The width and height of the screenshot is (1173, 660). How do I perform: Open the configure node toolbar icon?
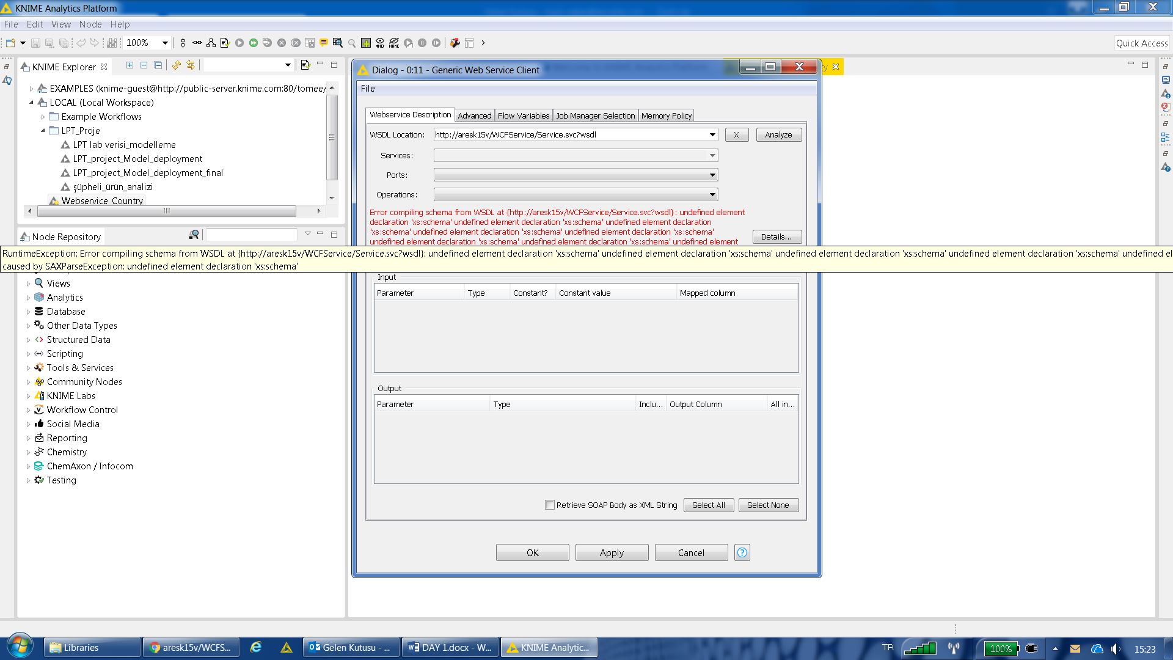[x=225, y=43]
